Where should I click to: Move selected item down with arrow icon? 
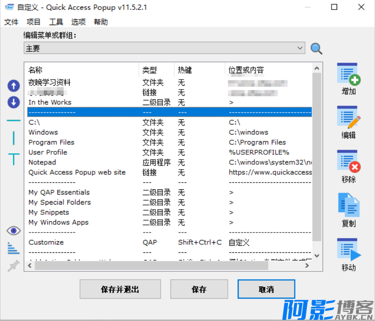14,102
